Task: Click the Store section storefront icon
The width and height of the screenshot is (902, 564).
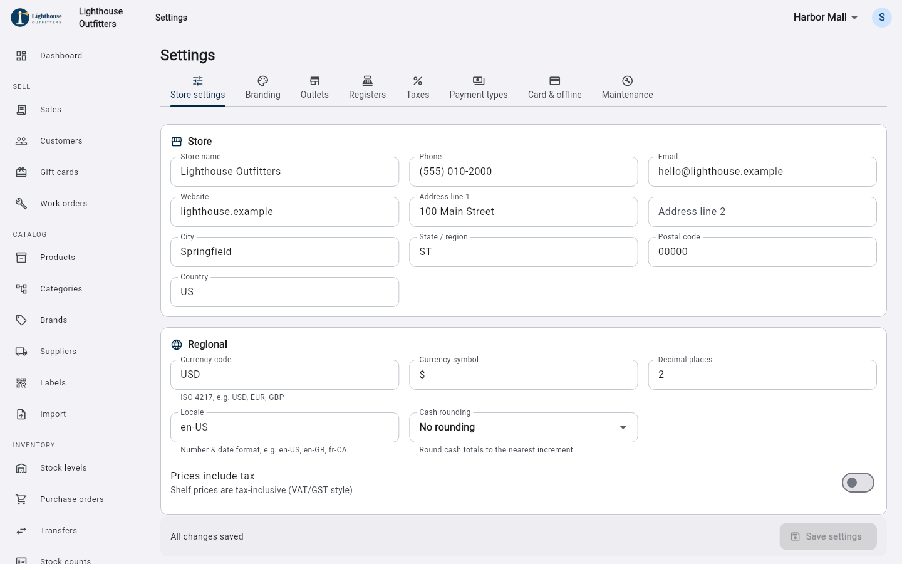Action: click(177, 142)
